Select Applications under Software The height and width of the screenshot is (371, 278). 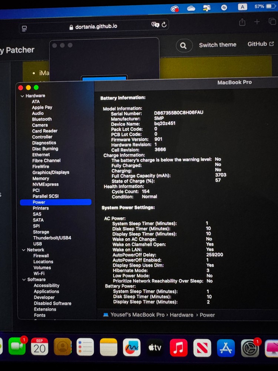tap(46, 292)
